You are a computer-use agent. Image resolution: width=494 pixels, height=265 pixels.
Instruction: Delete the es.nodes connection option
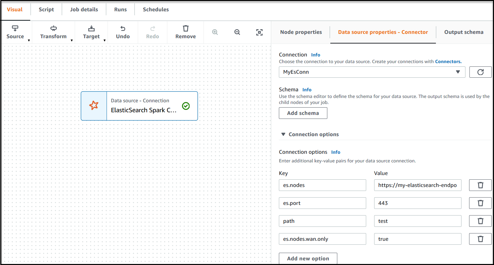(480, 185)
